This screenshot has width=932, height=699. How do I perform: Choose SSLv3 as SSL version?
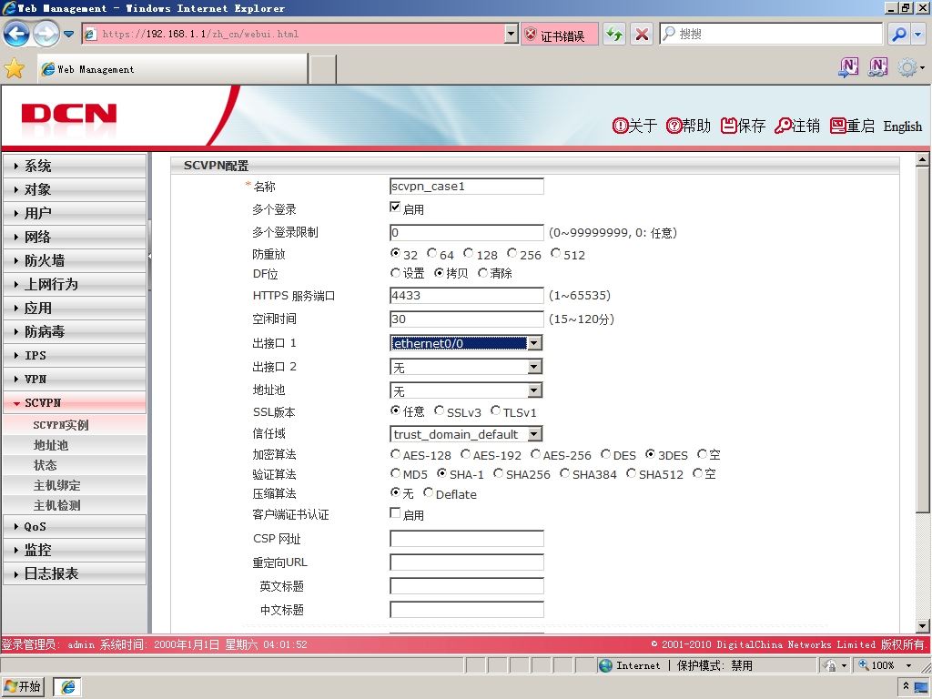click(x=439, y=410)
